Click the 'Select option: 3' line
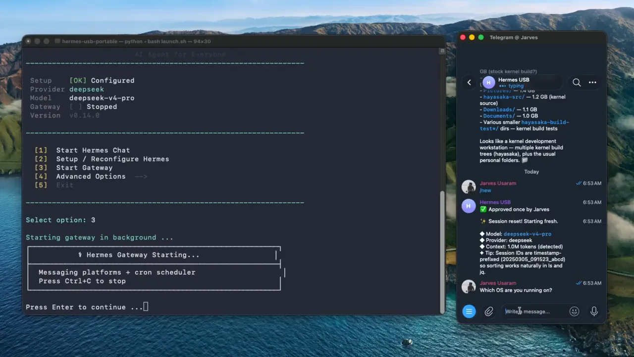The width and height of the screenshot is (634, 357). point(60,220)
